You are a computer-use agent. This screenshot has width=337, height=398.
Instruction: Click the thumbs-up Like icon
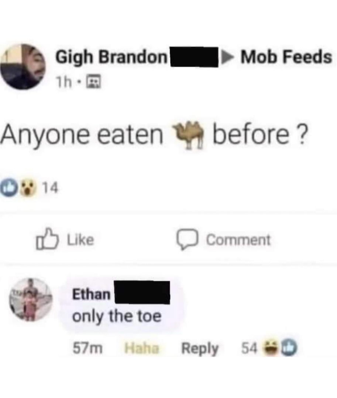pyautogui.click(x=47, y=239)
